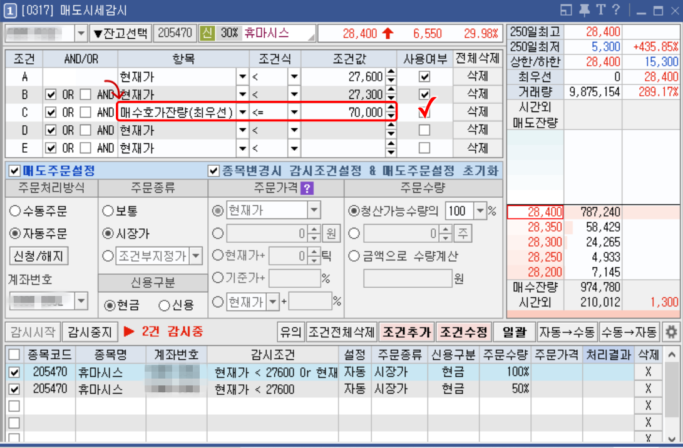Screen dimensions: 683x448
Task: Open 청산가능수량 100% dropdown
Action: pos(480,211)
